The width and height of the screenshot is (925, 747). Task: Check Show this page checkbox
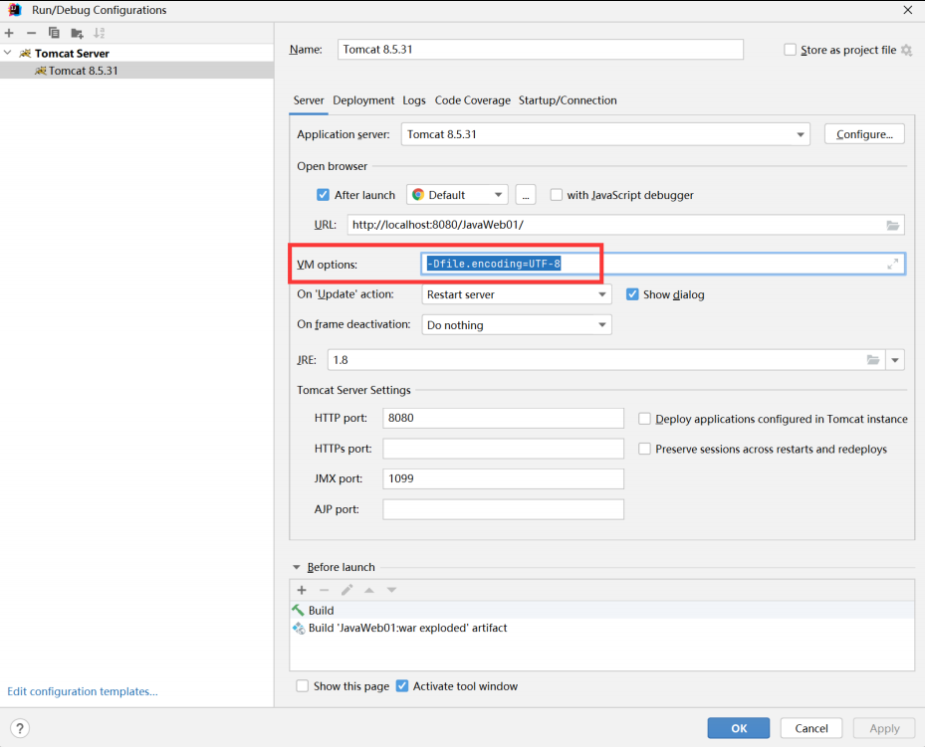point(302,686)
